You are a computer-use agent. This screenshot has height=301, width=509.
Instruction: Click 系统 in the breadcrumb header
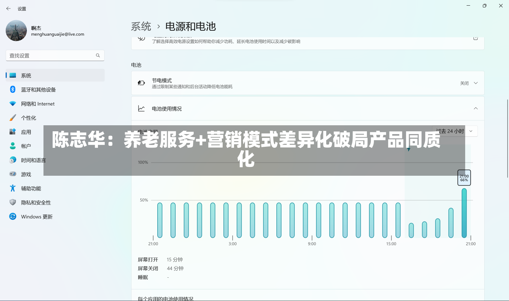coord(141,26)
